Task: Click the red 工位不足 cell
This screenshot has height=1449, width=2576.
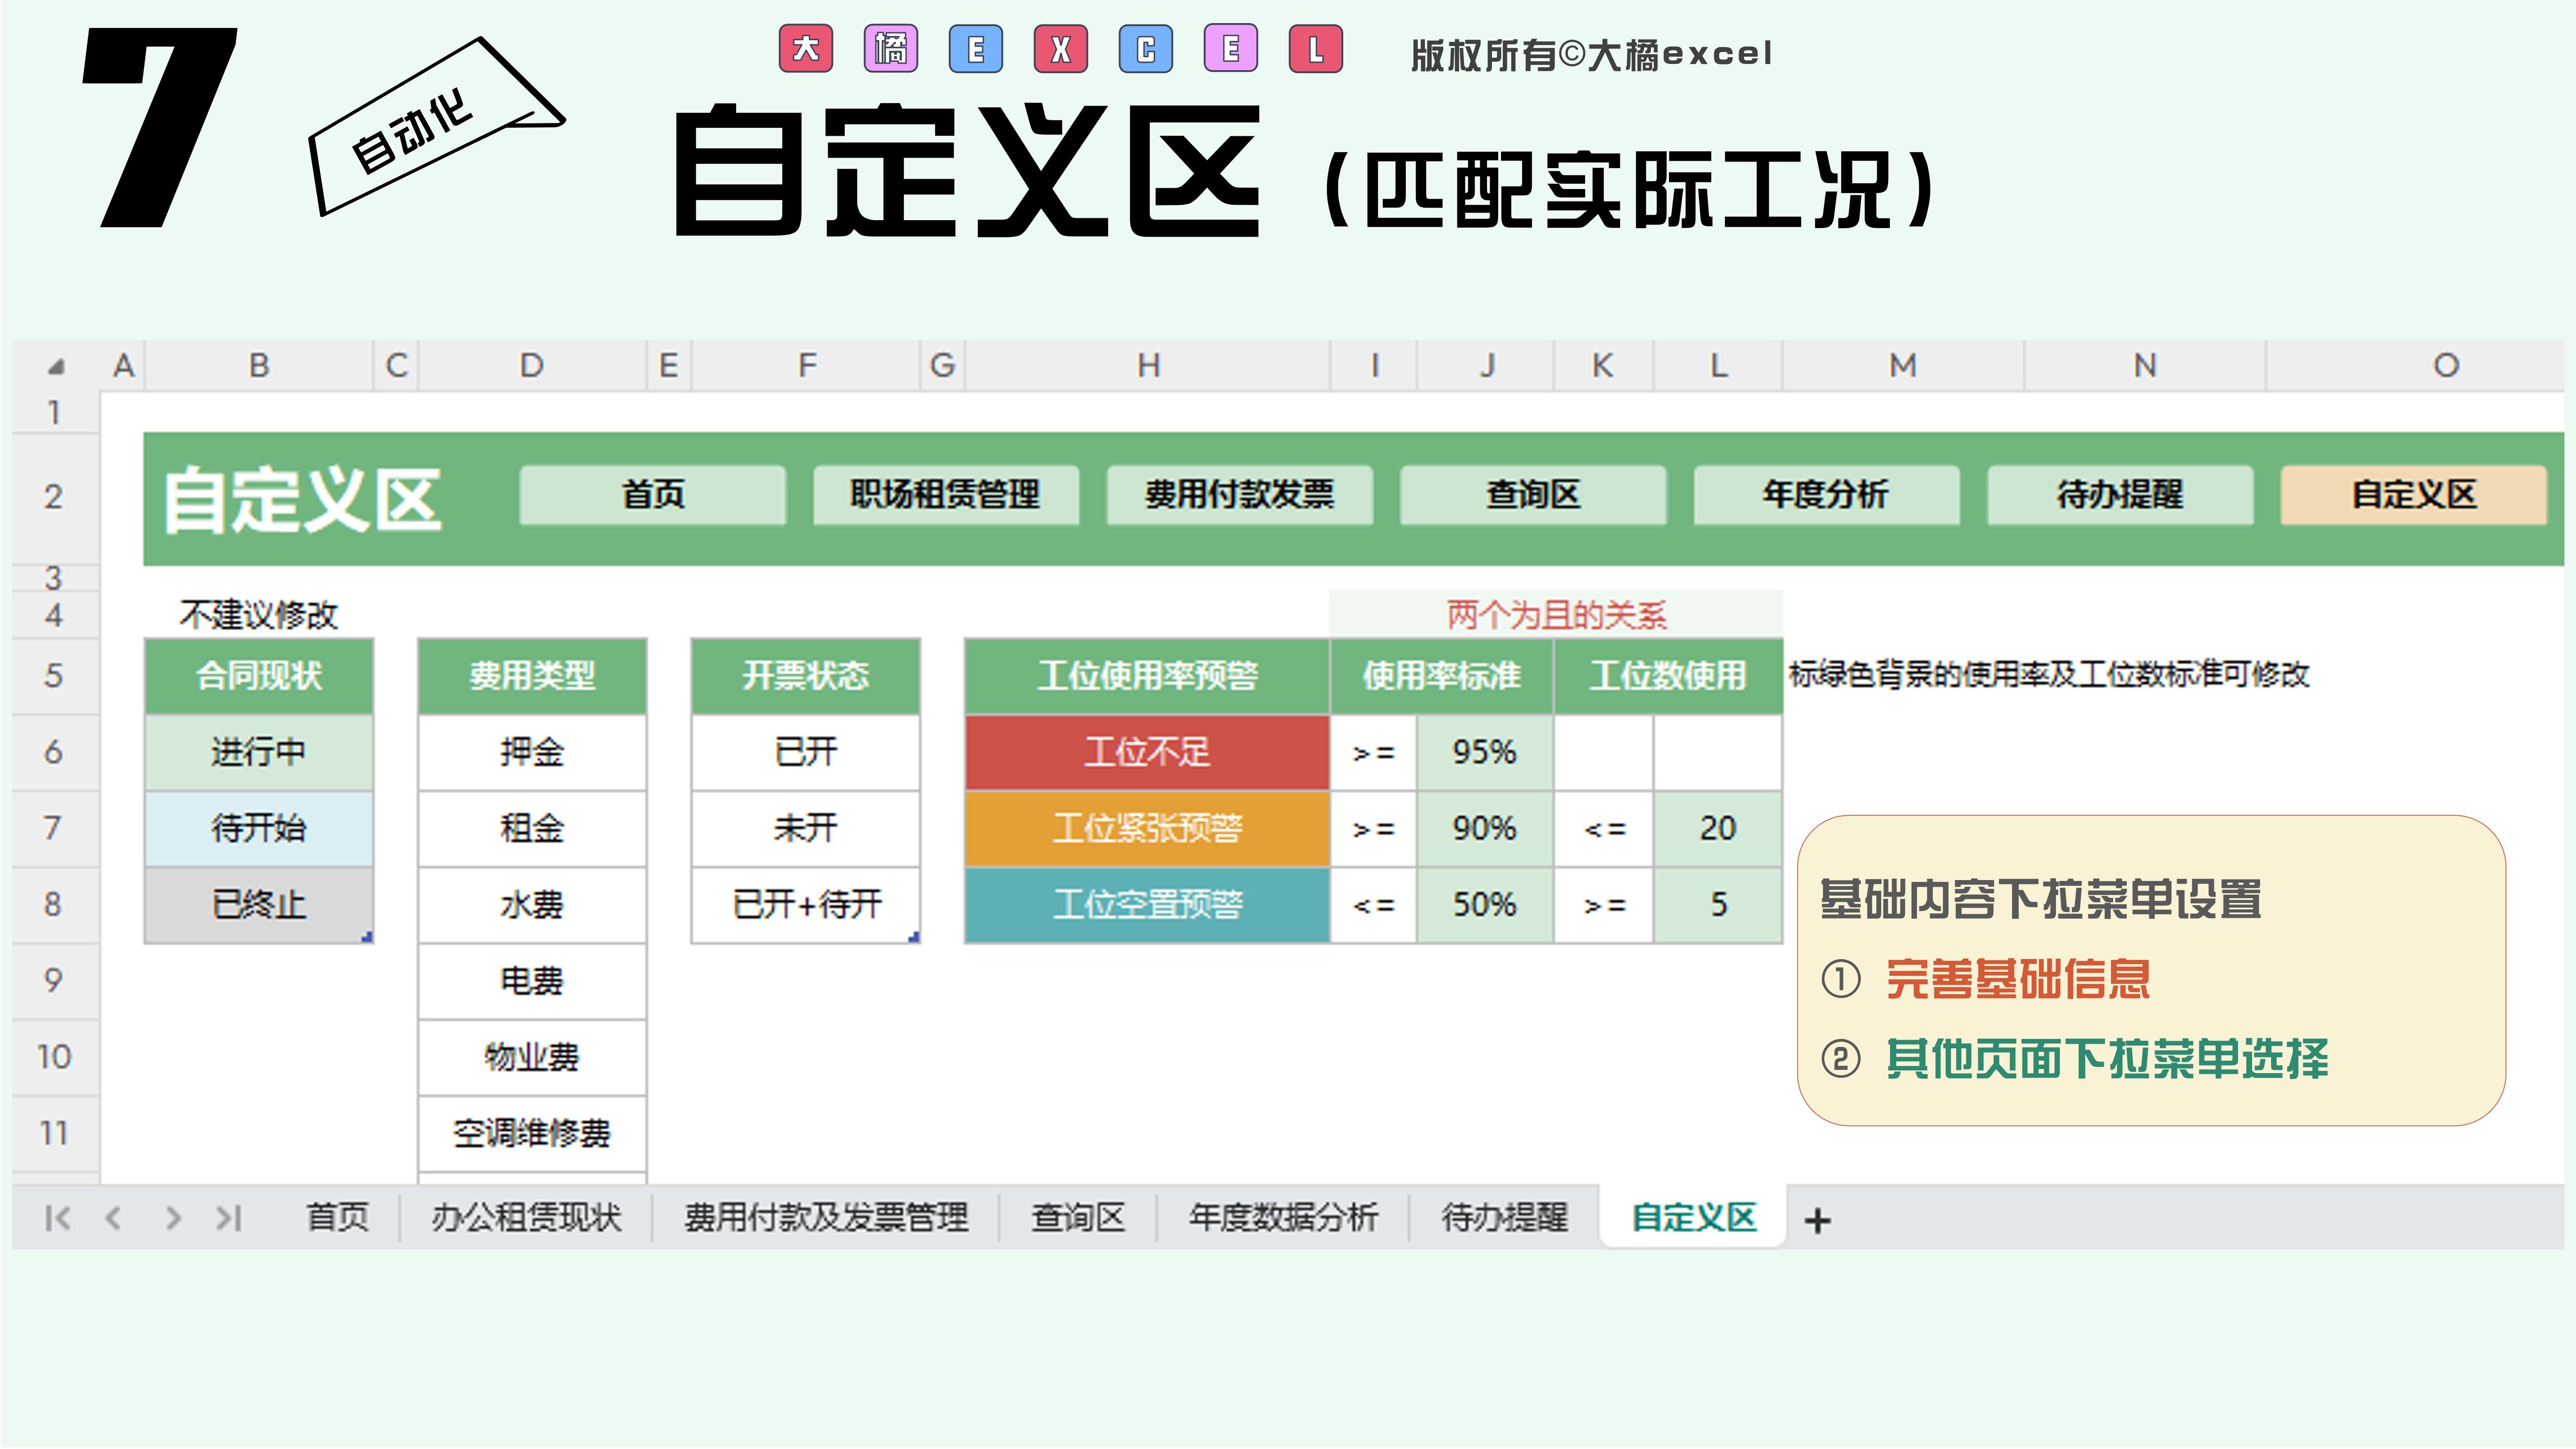Action: coord(1147,752)
